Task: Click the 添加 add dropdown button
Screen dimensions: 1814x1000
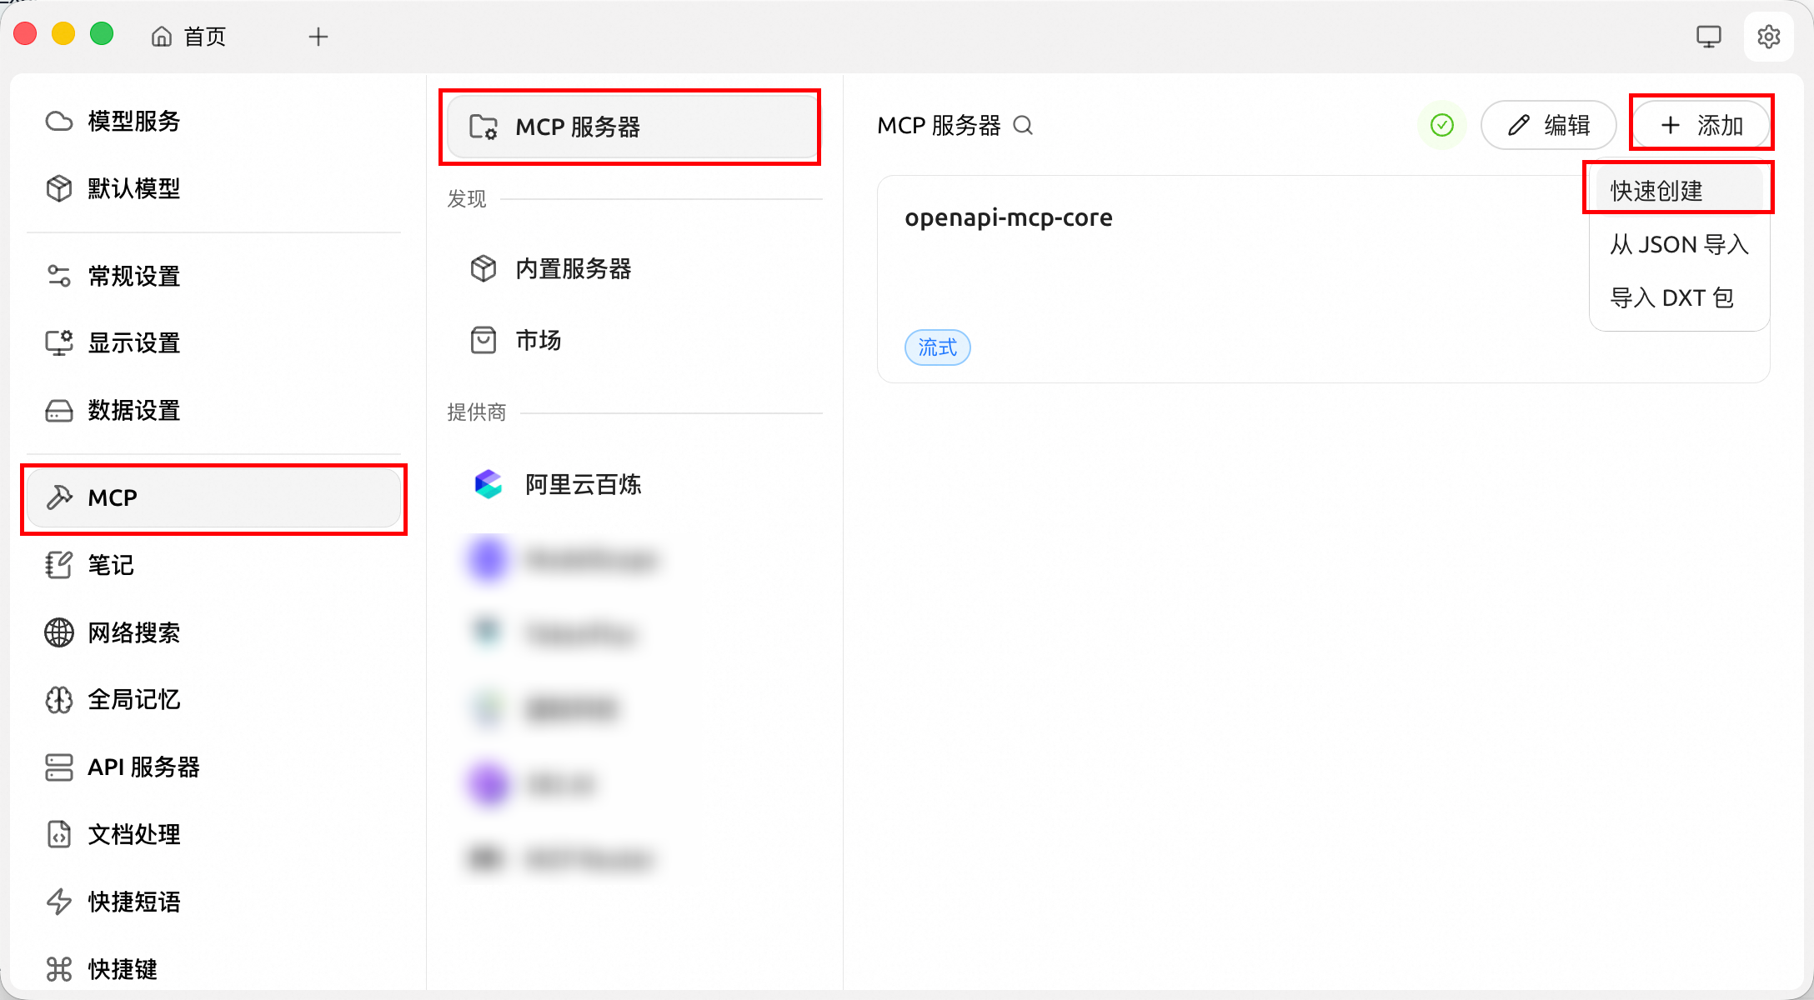Action: (1701, 126)
